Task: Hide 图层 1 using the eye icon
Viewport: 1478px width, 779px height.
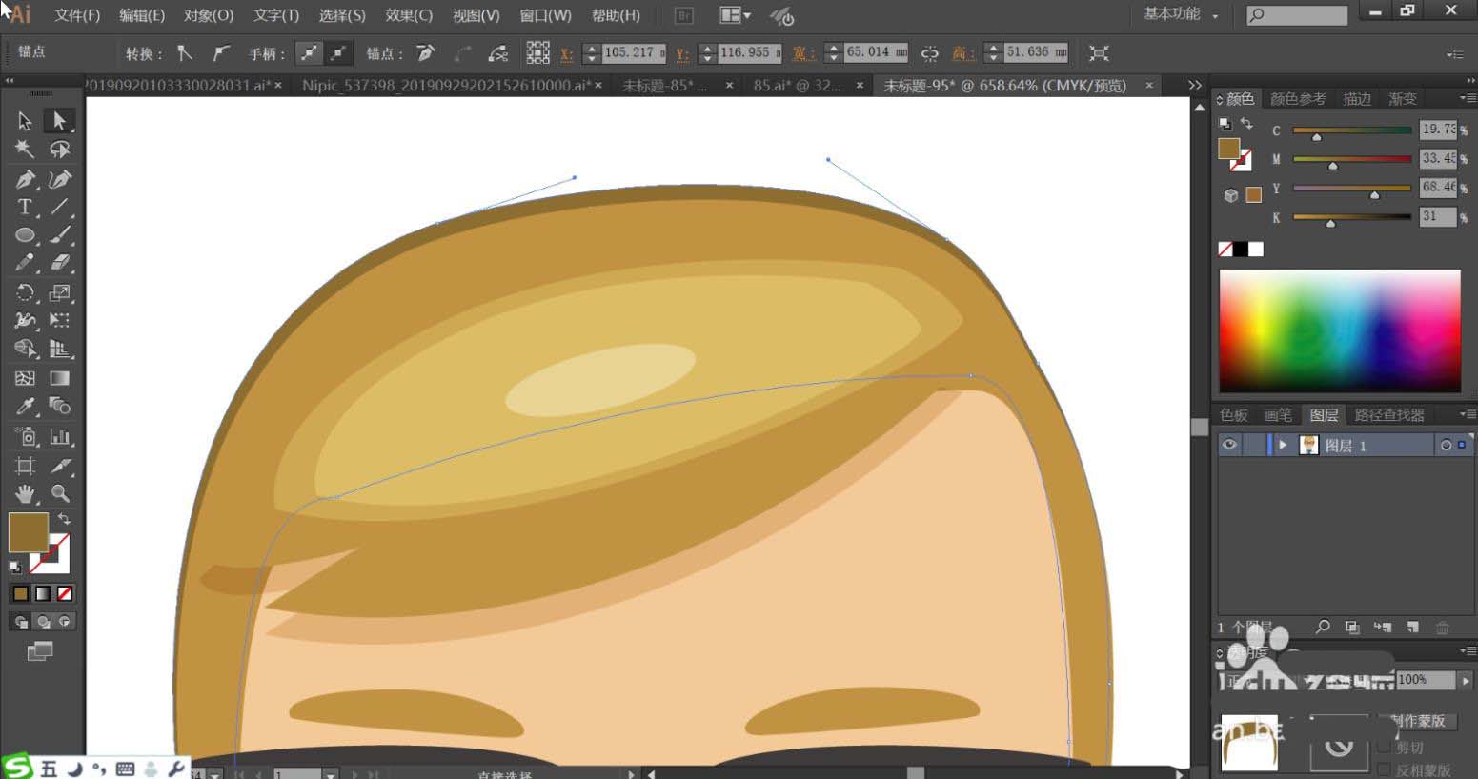Action: point(1229,445)
